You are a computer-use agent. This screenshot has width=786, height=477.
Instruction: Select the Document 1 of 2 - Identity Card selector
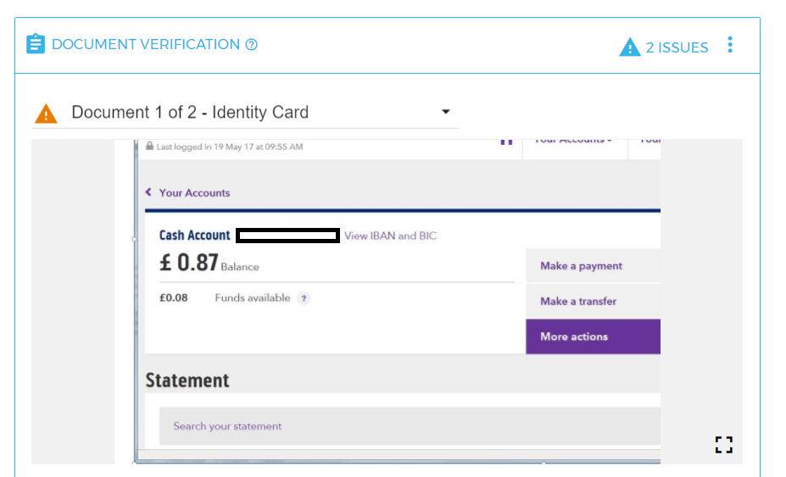tap(245, 113)
